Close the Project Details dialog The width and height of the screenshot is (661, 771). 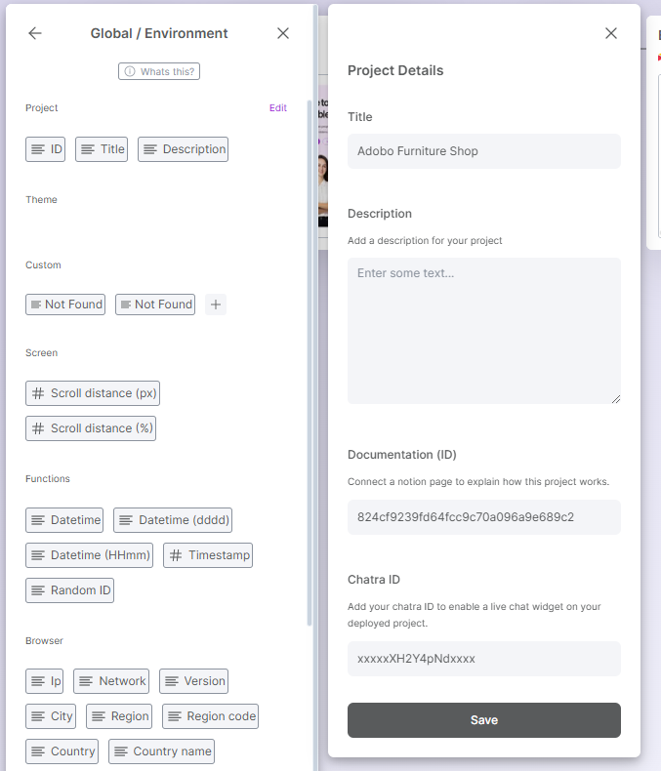[x=611, y=33]
